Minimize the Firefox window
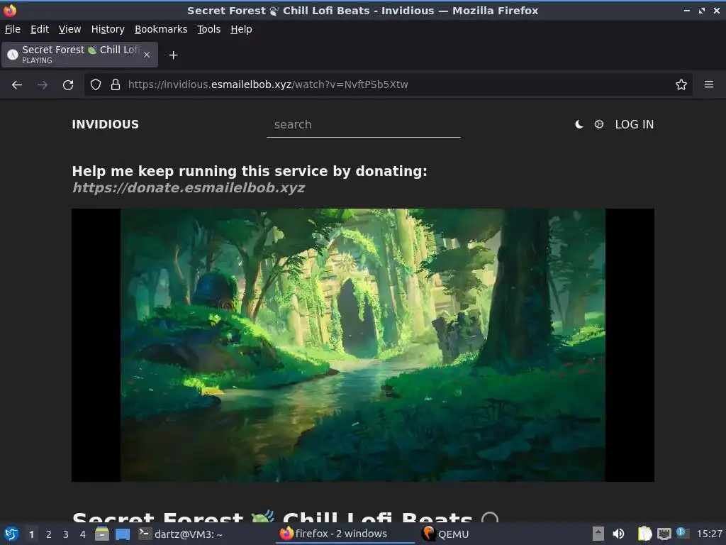Viewport: 726px width, 545px height. click(x=687, y=11)
